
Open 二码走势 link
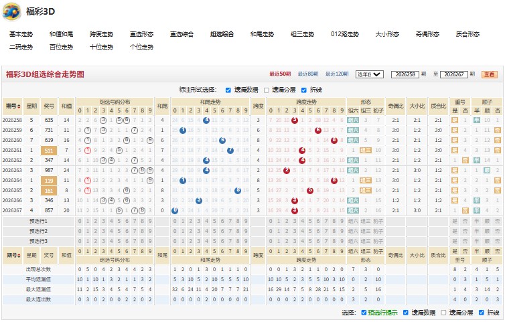[x=21, y=47]
